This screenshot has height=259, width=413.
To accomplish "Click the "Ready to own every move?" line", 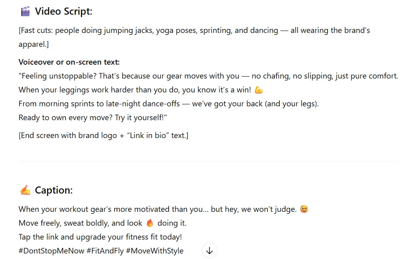I will pos(92,117).
